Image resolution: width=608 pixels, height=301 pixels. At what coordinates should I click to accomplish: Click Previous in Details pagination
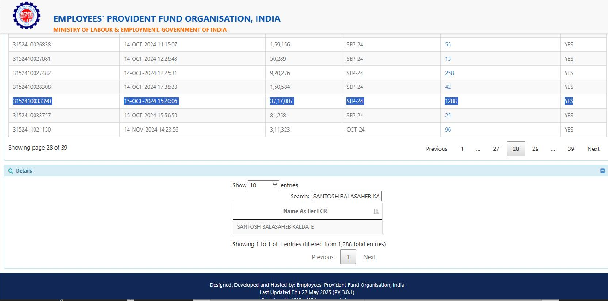click(322, 257)
